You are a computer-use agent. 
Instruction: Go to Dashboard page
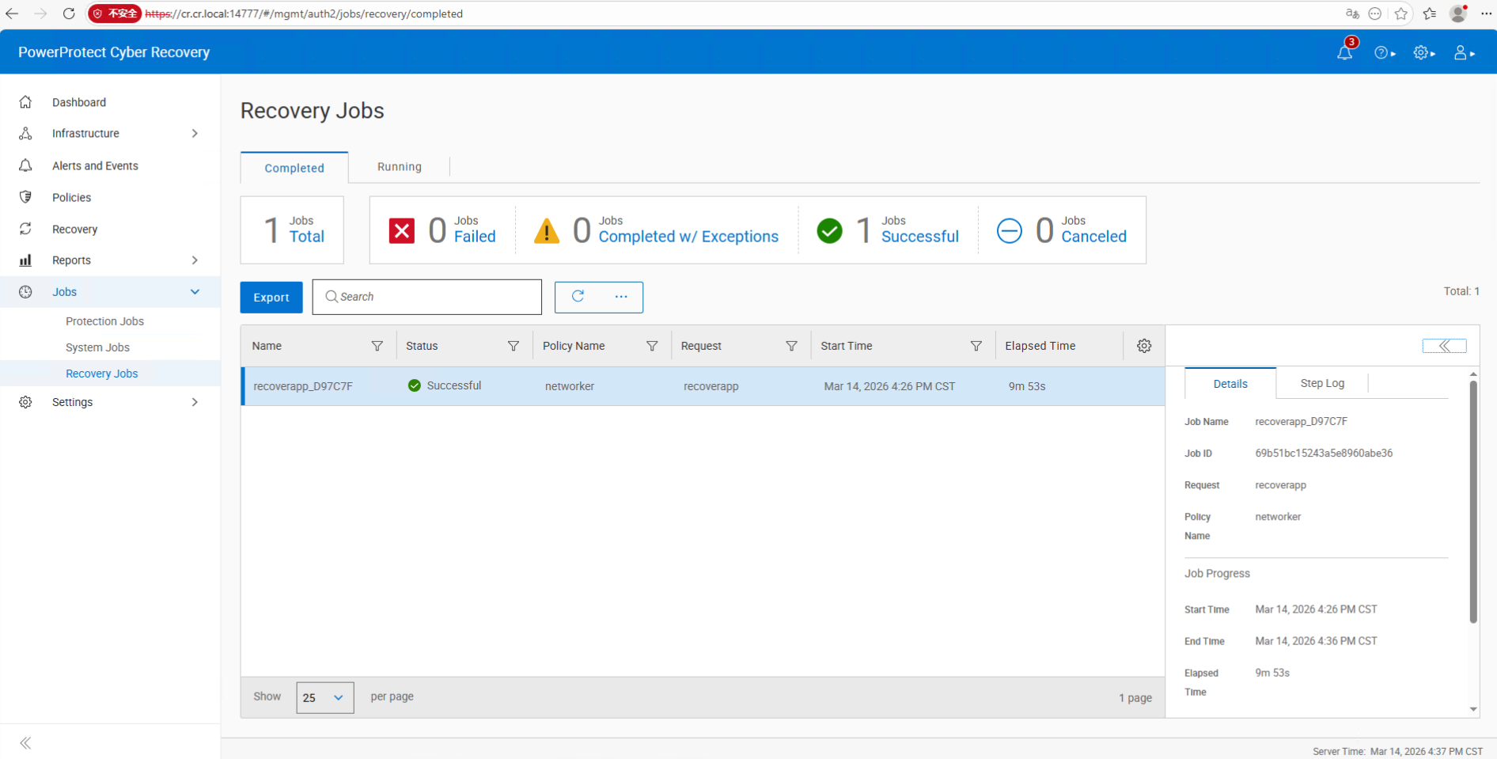point(79,102)
